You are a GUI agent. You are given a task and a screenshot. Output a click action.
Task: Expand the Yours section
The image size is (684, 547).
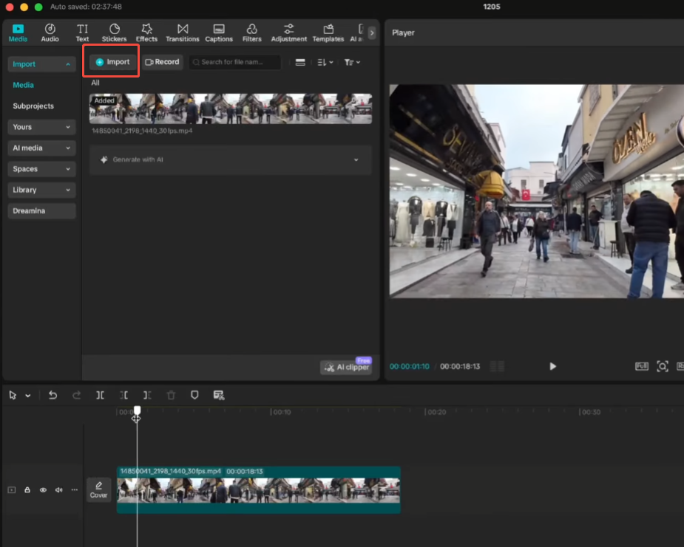[x=41, y=127]
